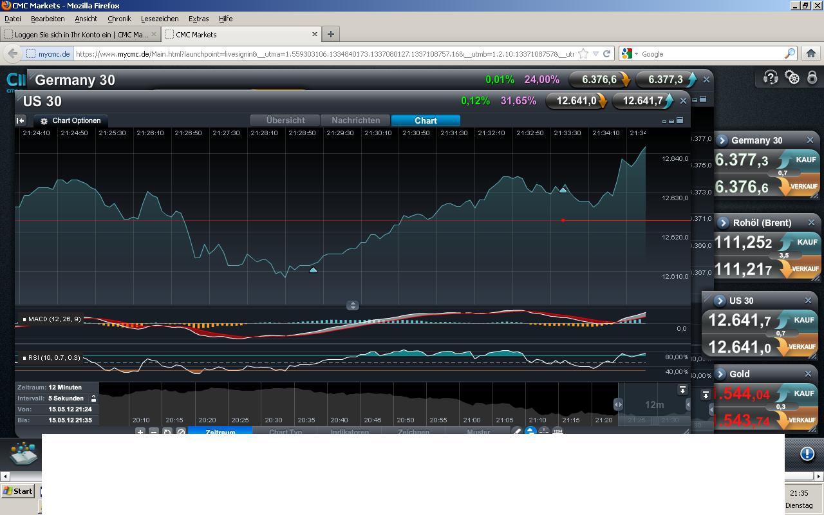Open the Chronik menu

coord(119,19)
